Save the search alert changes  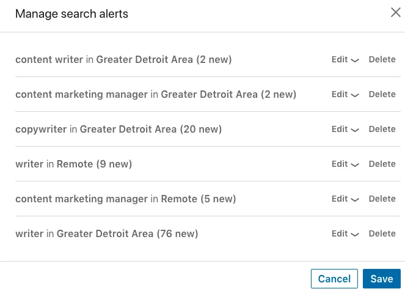(x=382, y=279)
